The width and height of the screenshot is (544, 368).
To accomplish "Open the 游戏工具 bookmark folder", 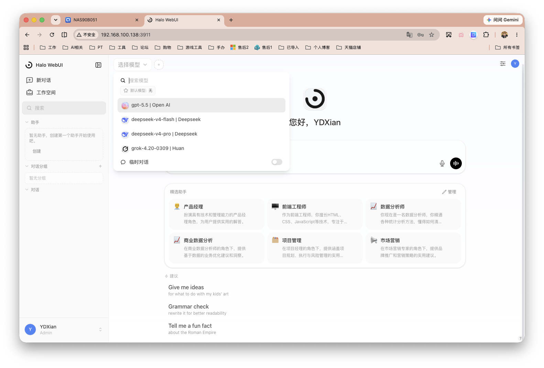I will (189, 47).
